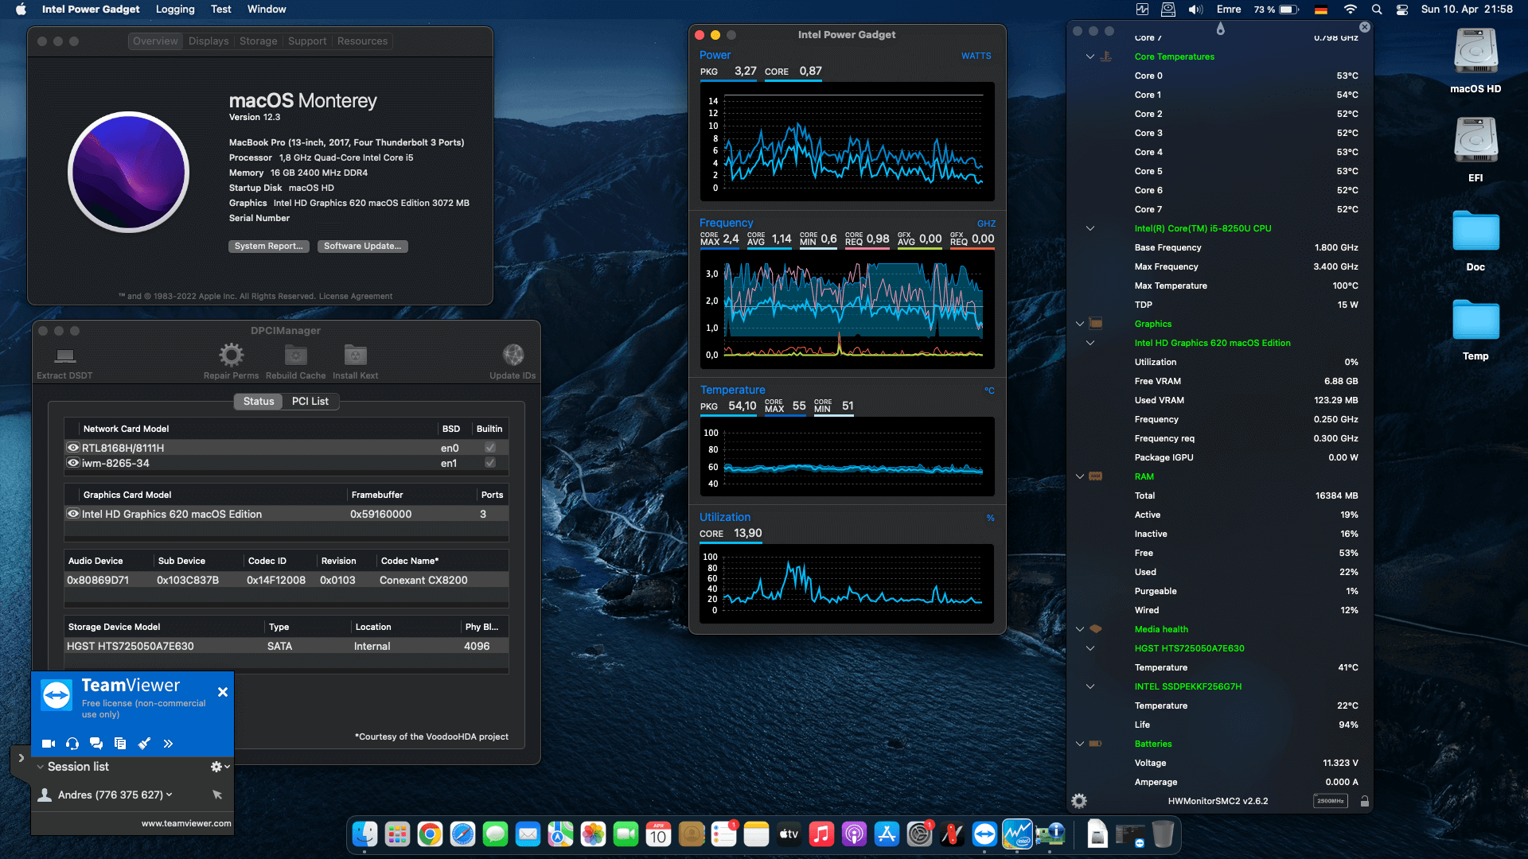This screenshot has width=1528, height=859.
Task: Click eye icon beside iwm-8265-34
Action: (73, 463)
